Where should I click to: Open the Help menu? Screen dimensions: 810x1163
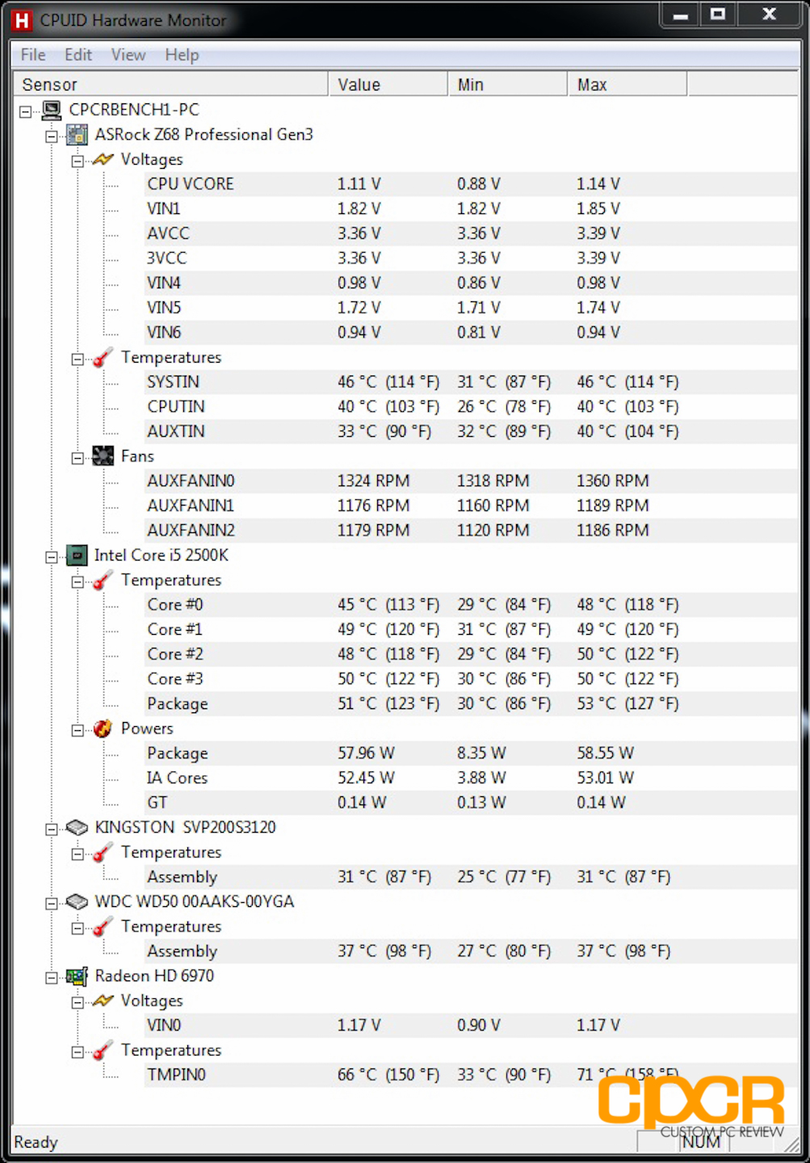point(182,55)
